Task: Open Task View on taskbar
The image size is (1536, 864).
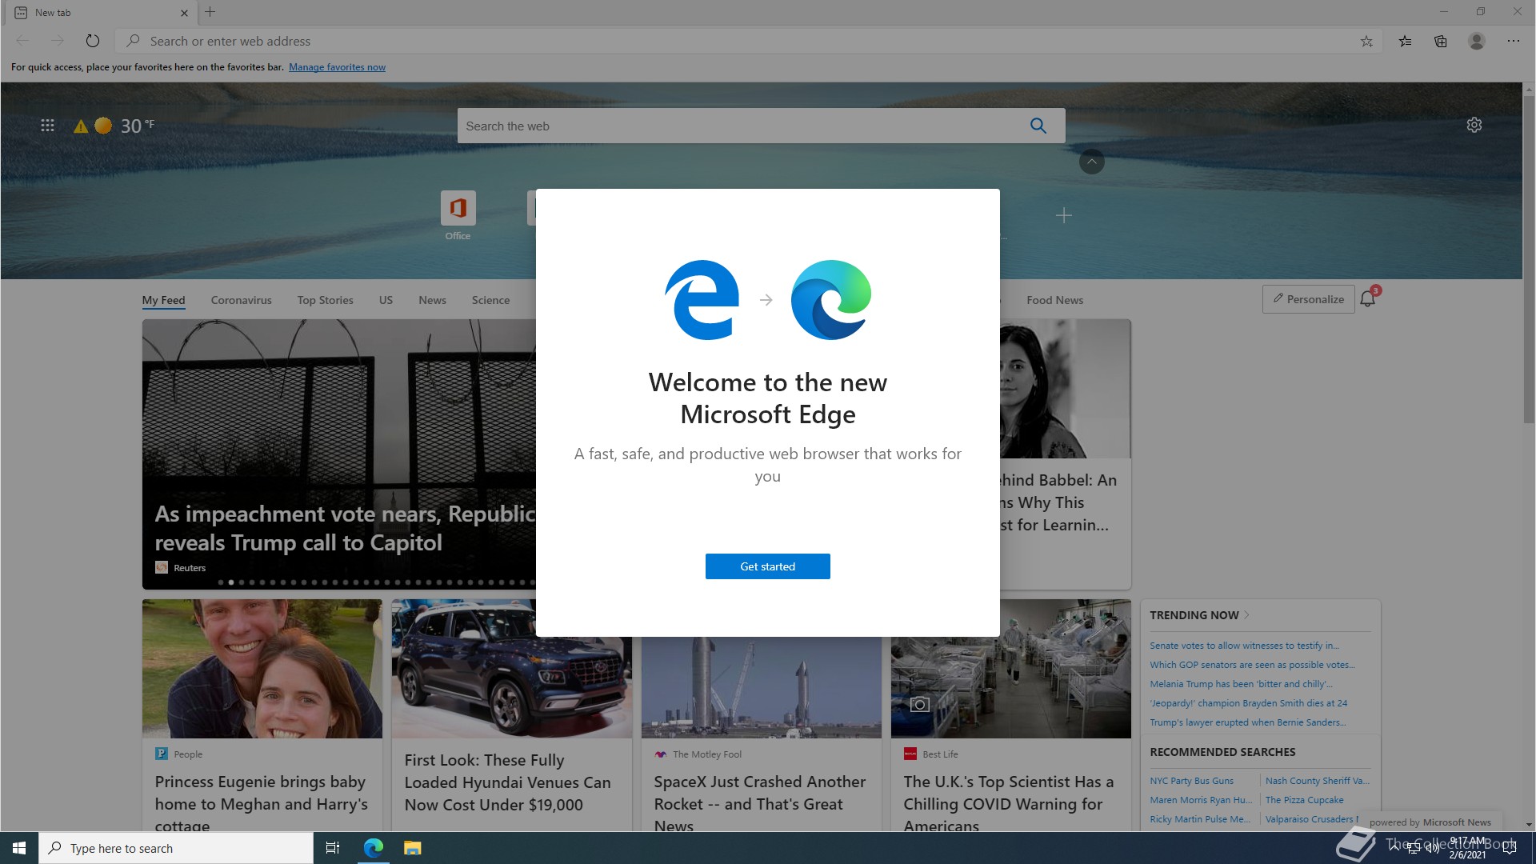Action: click(x=333, y=848)
